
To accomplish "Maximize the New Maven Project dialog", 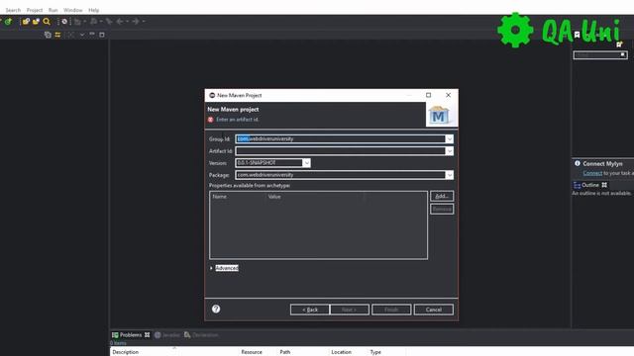I will 428,95.
